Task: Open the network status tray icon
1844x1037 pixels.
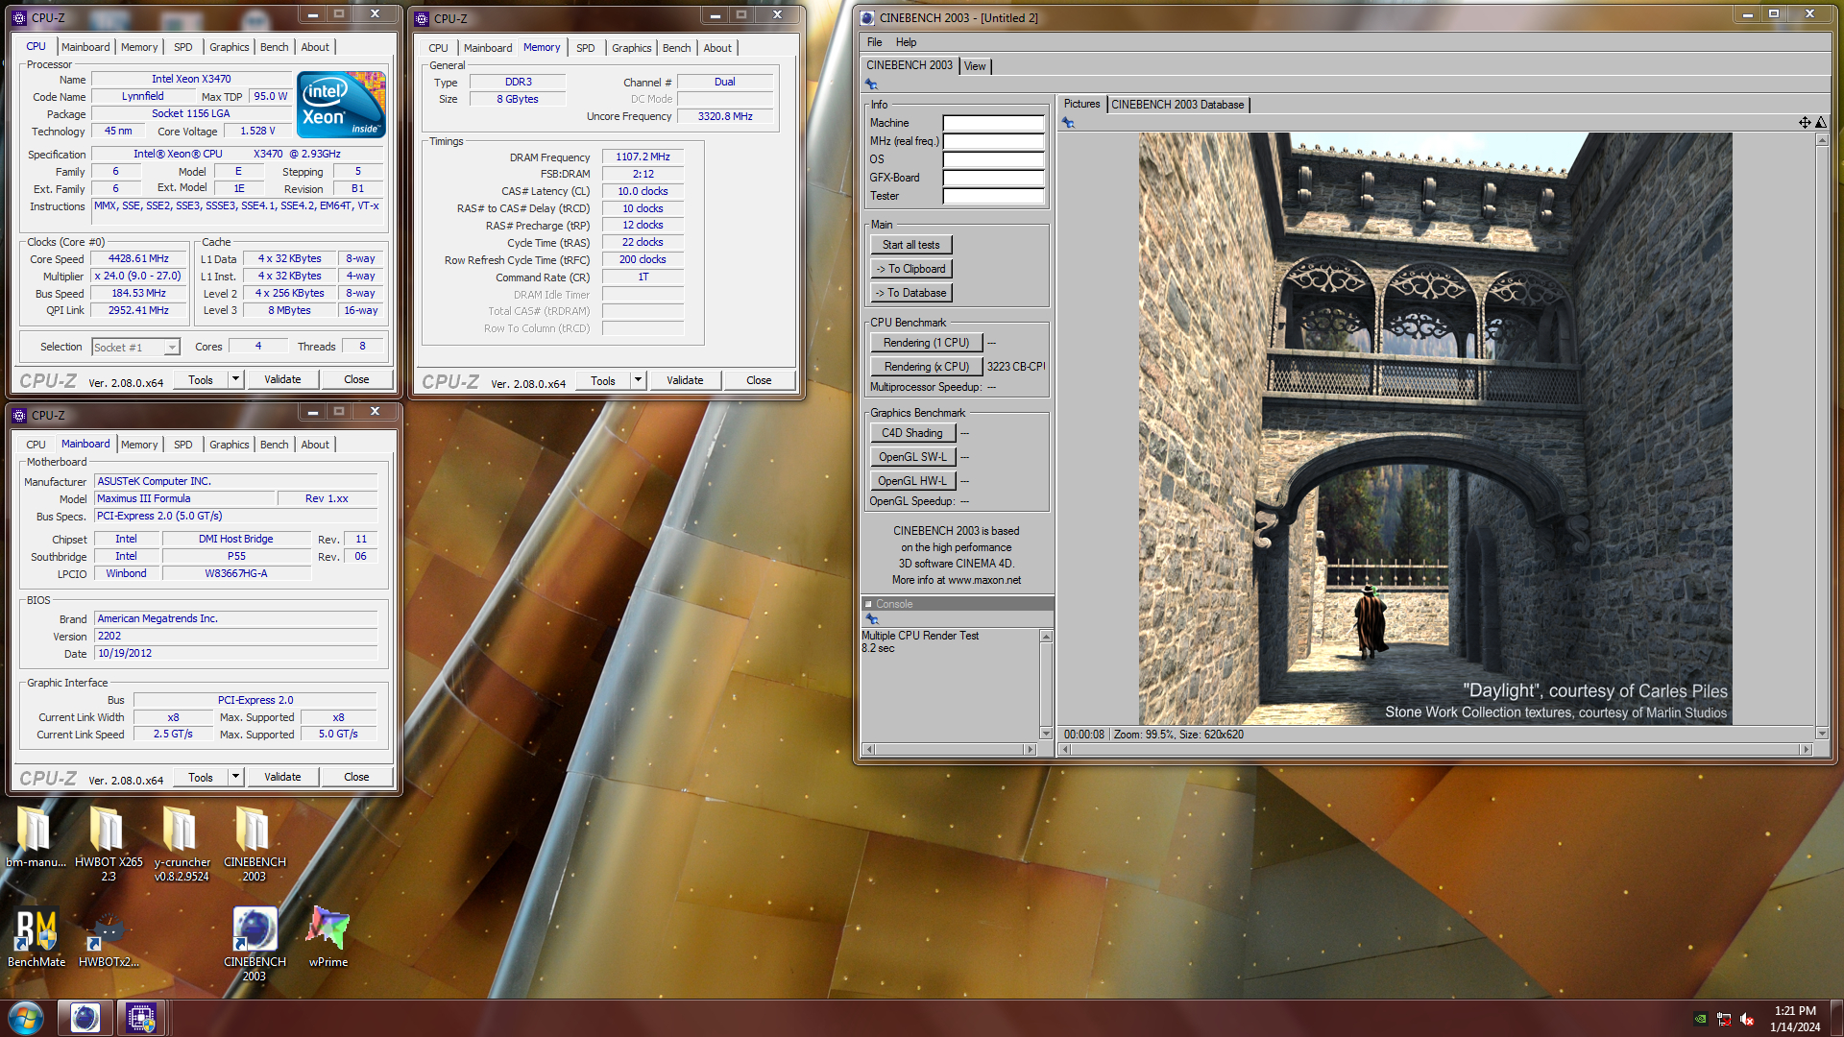Action: click(1724, 1019)
